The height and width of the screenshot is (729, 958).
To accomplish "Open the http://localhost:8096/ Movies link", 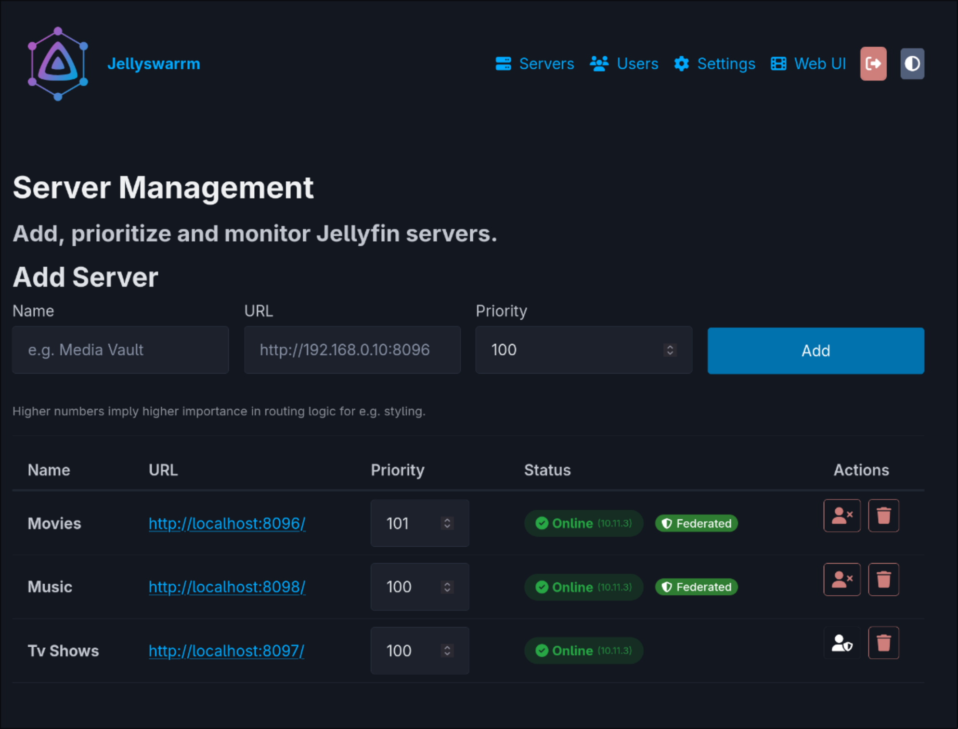I will pos(227,523).
